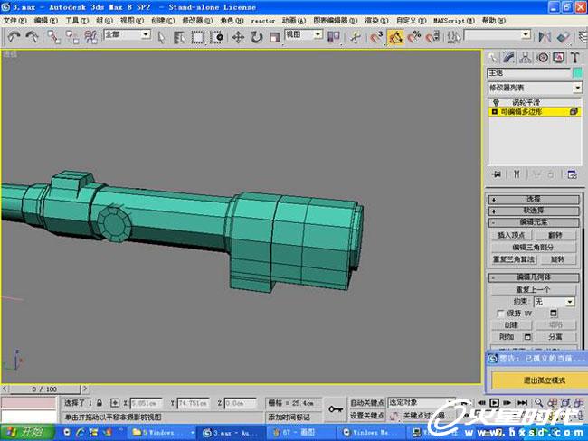588x441 pixels.
Task: Click the teal object color swatch
Action: point(577,72)
